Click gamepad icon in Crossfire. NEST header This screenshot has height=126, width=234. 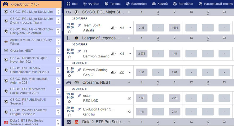click(69, 83)
